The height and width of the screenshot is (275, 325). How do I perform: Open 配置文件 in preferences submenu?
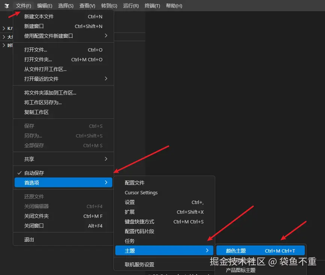pyautogui.click(x=164, y=183)
